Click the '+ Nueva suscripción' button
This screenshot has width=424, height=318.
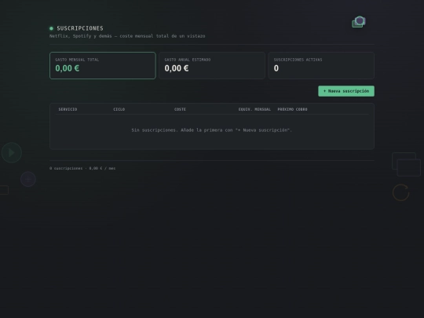click(x=346, y=91)
